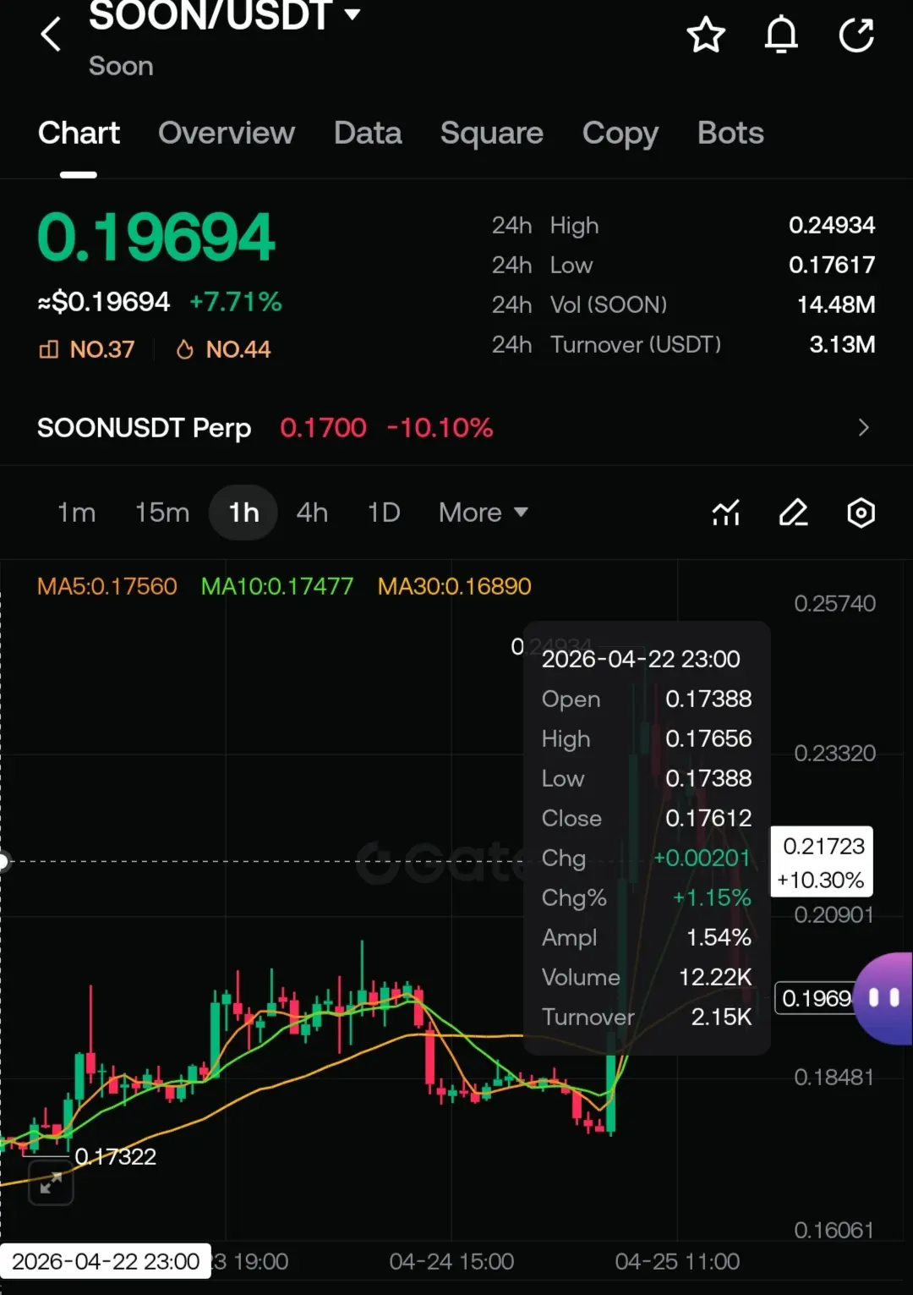Screen dimensions: 913x1295
Task: Set a price alert with bell icon
Action: coord(781,35)
